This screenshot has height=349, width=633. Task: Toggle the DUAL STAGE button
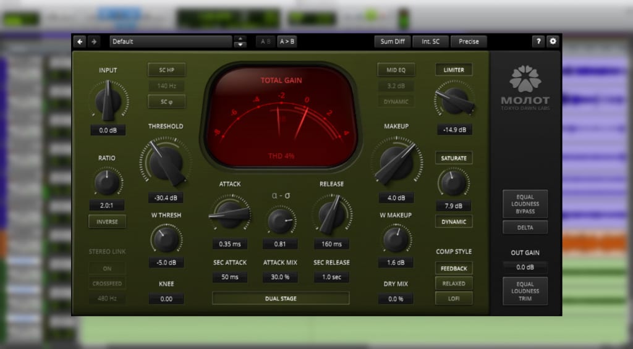pos(281,298)
